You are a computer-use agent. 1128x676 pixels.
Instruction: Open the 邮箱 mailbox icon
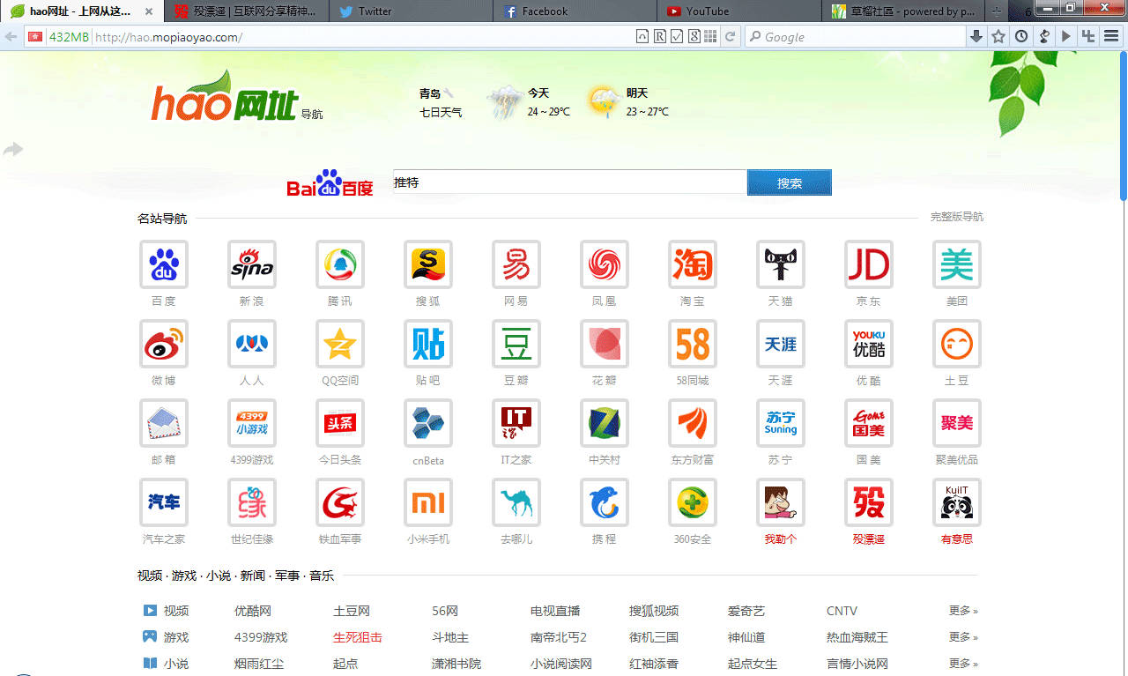point(164,423)
